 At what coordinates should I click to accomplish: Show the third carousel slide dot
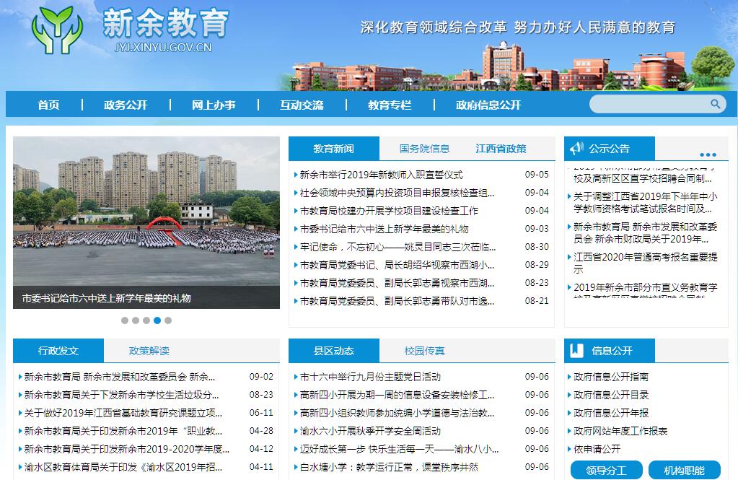(x=146, y=320)
